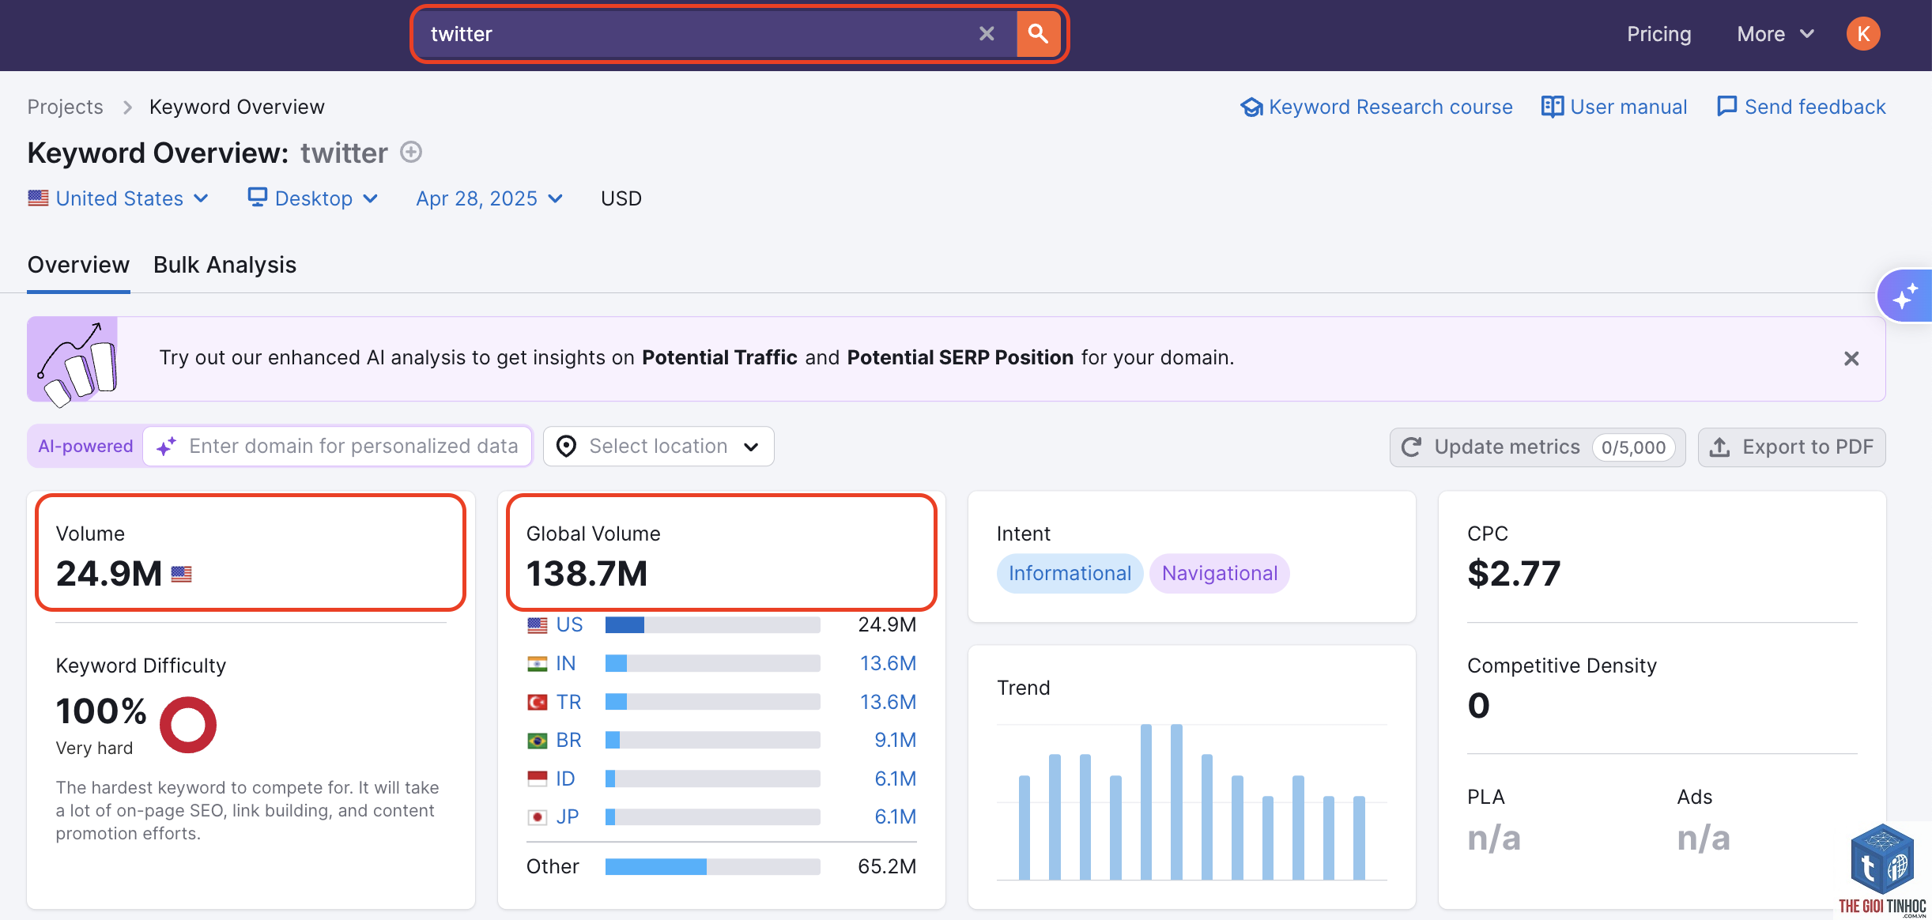The image size is (1932, 920).
Task: Click the 100% keyword difficulty value
Action: (101, 711)
